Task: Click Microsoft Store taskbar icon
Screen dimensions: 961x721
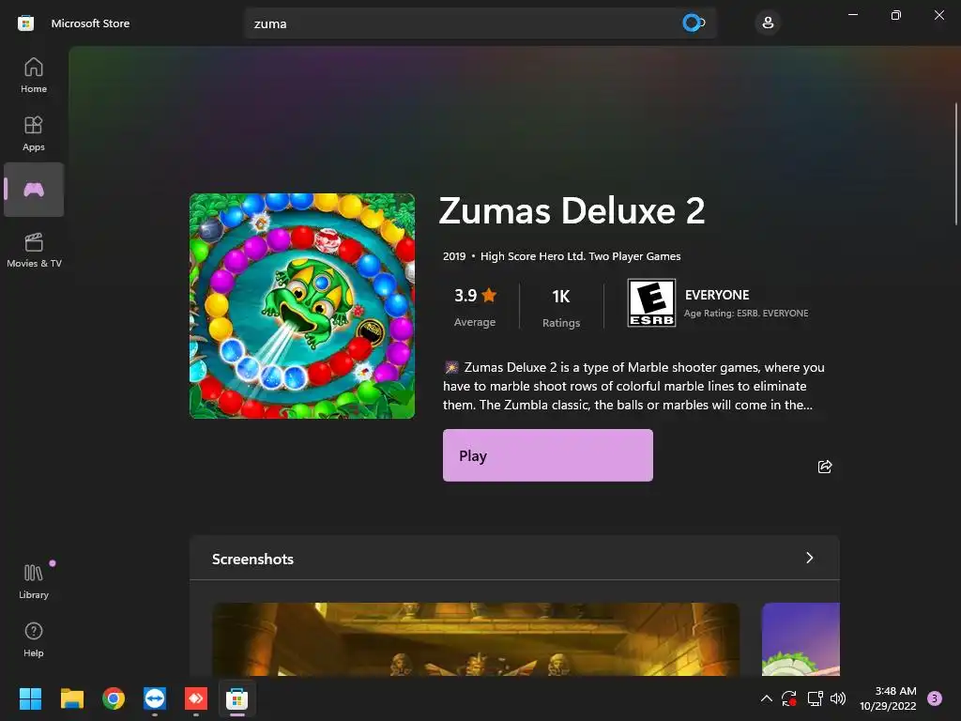Action: pyautogui.click(x=237, y=698)
